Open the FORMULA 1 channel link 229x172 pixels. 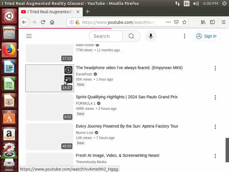click(86, 103)
